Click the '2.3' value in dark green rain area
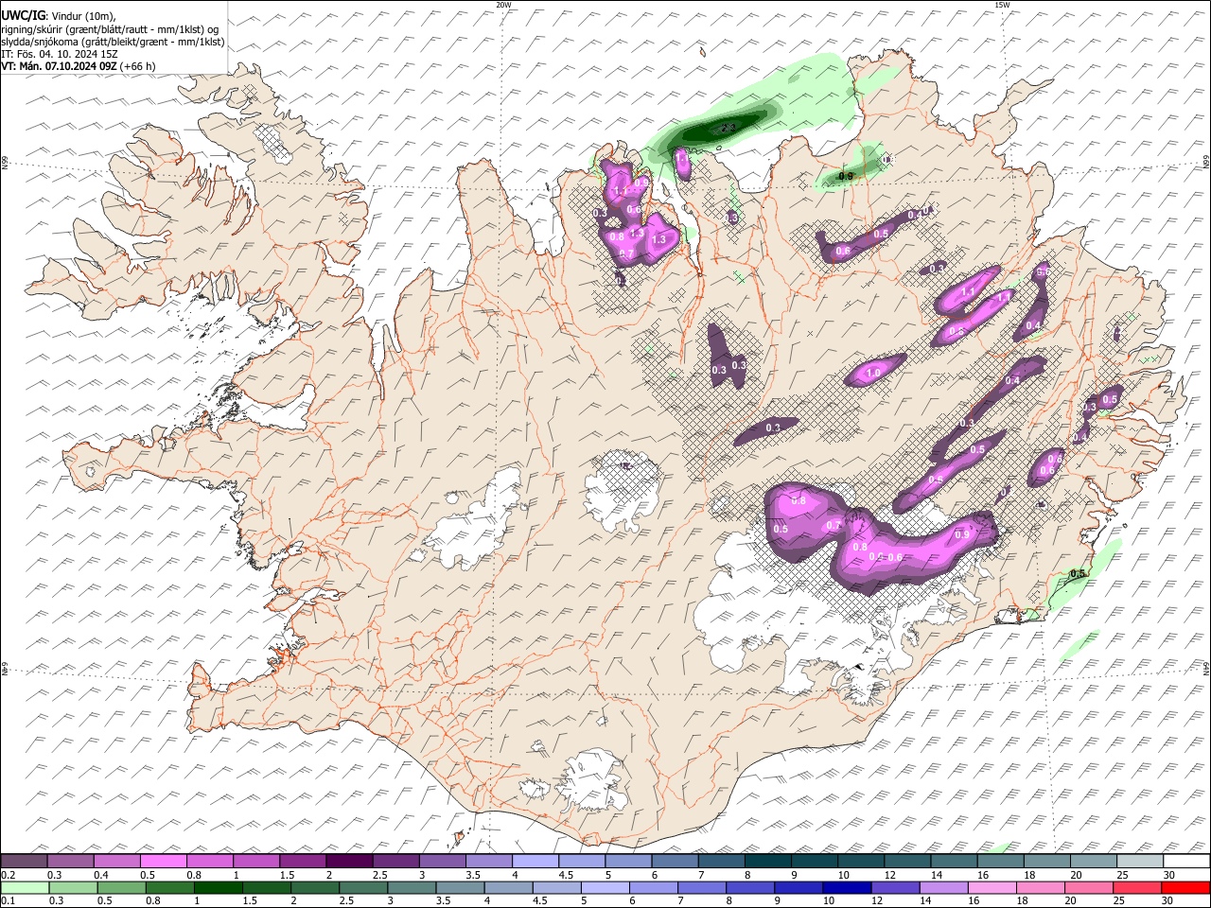The image size is (1211, 908). click(728, 127)
